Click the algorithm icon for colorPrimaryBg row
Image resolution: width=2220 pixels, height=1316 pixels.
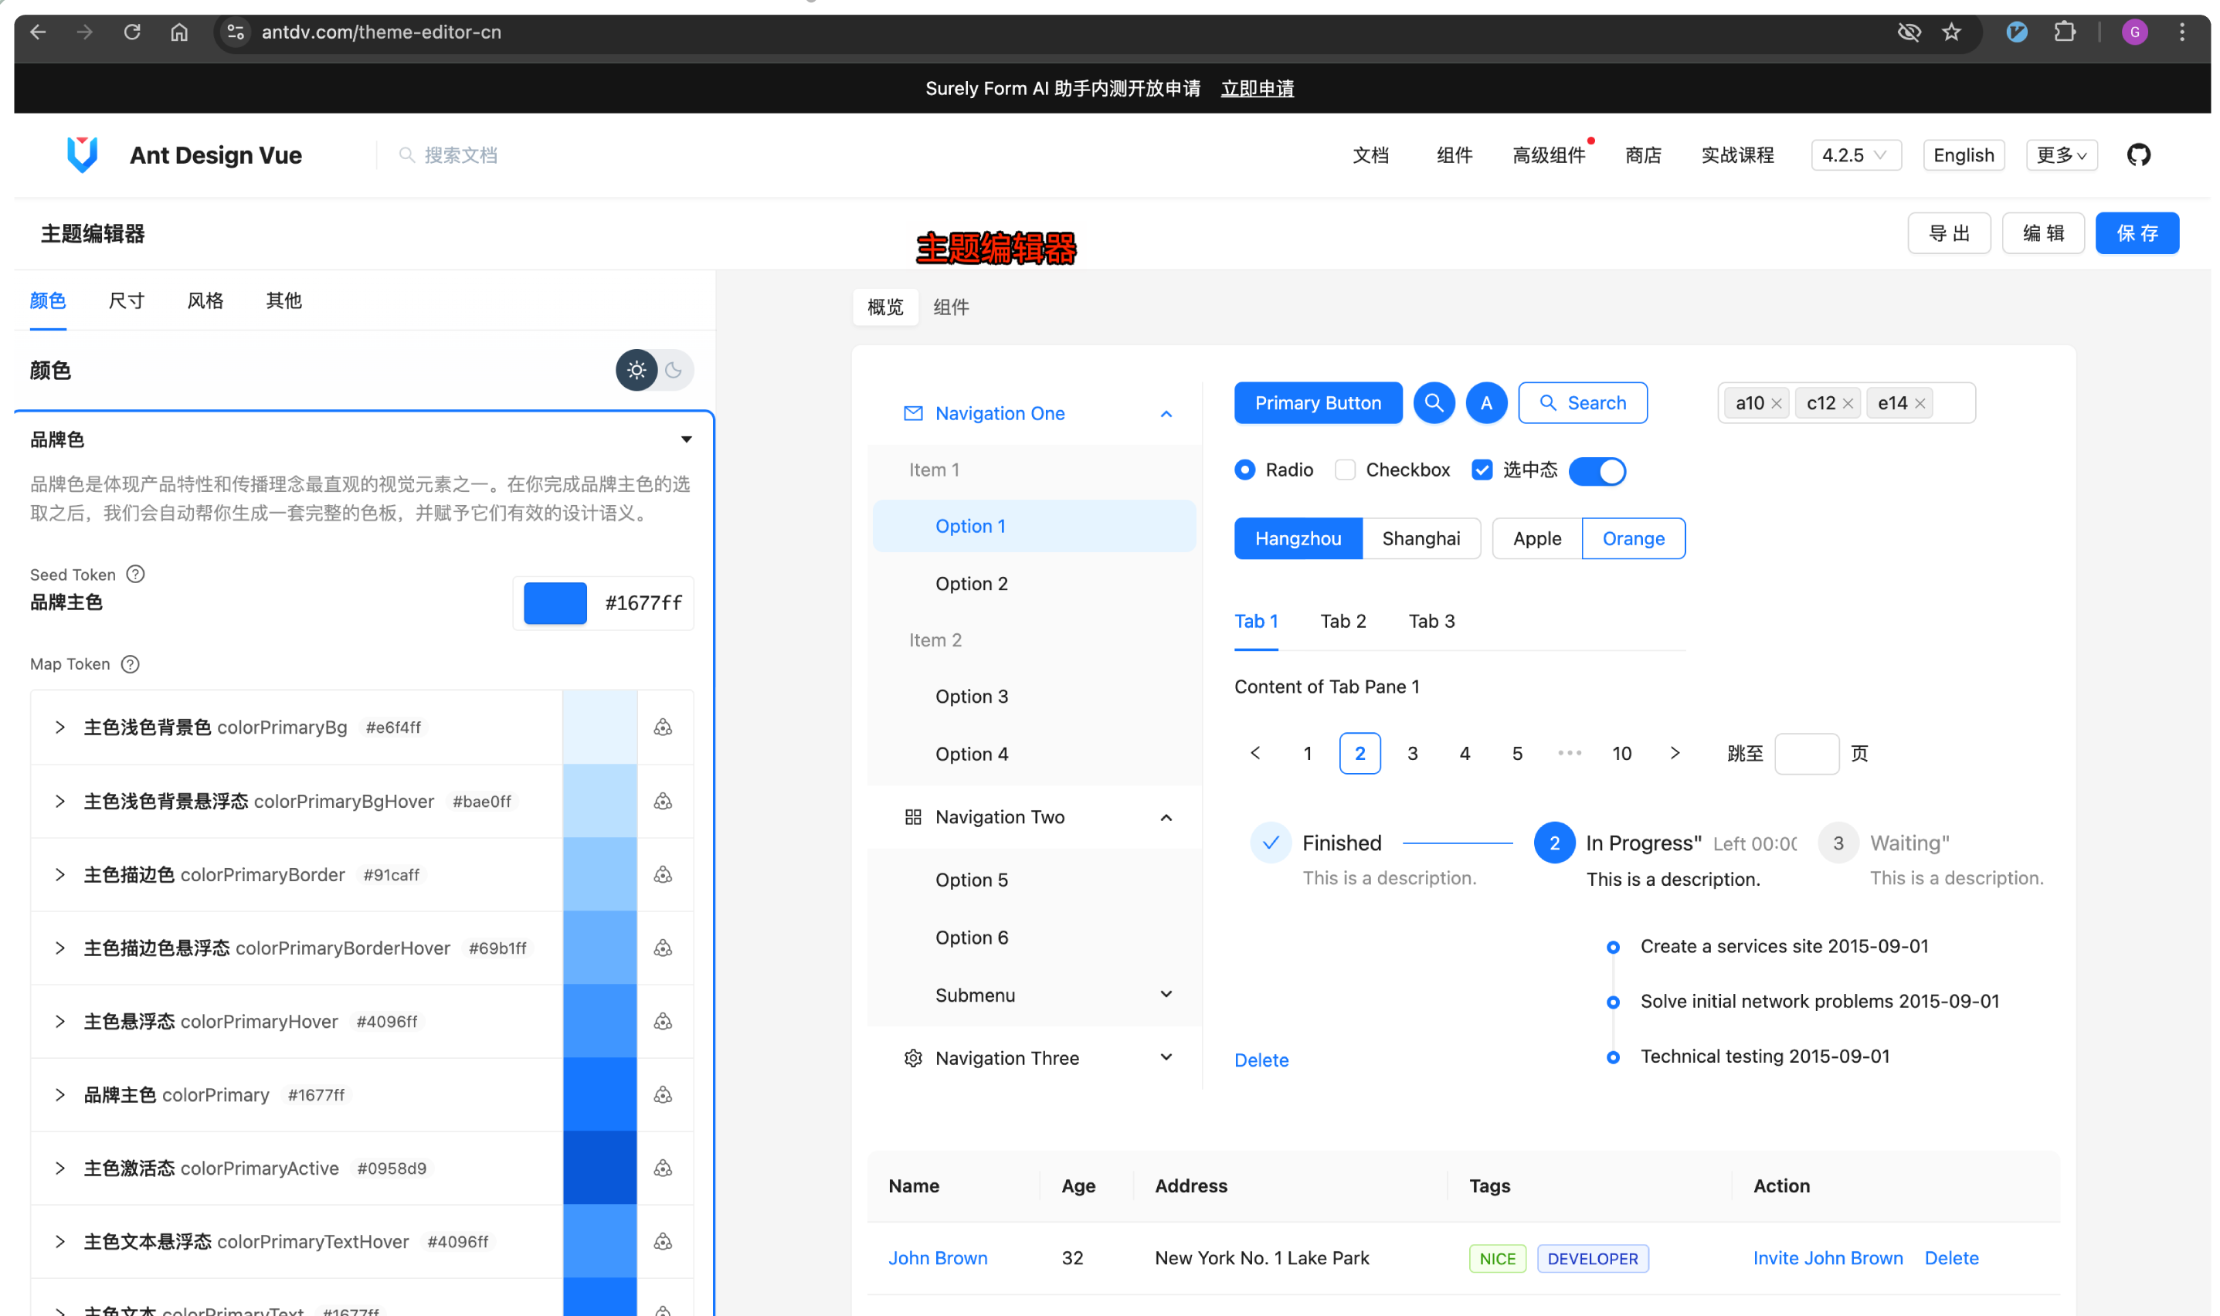[x=663, y=728]
